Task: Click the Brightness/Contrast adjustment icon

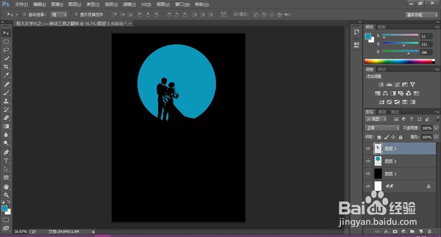Action: [381, 84]
